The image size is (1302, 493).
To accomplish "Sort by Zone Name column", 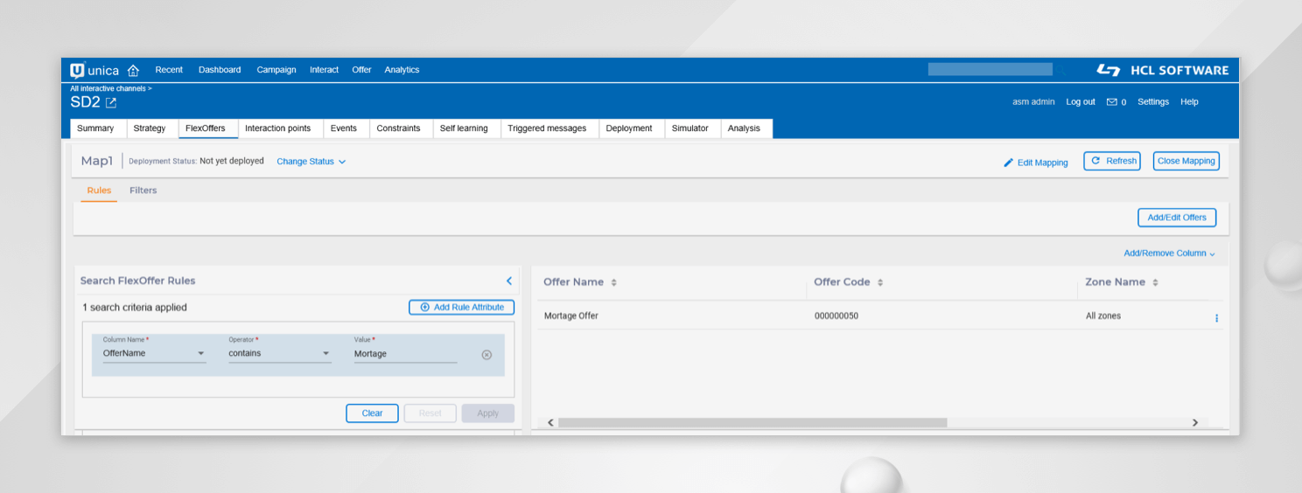I will (1155, 282).
